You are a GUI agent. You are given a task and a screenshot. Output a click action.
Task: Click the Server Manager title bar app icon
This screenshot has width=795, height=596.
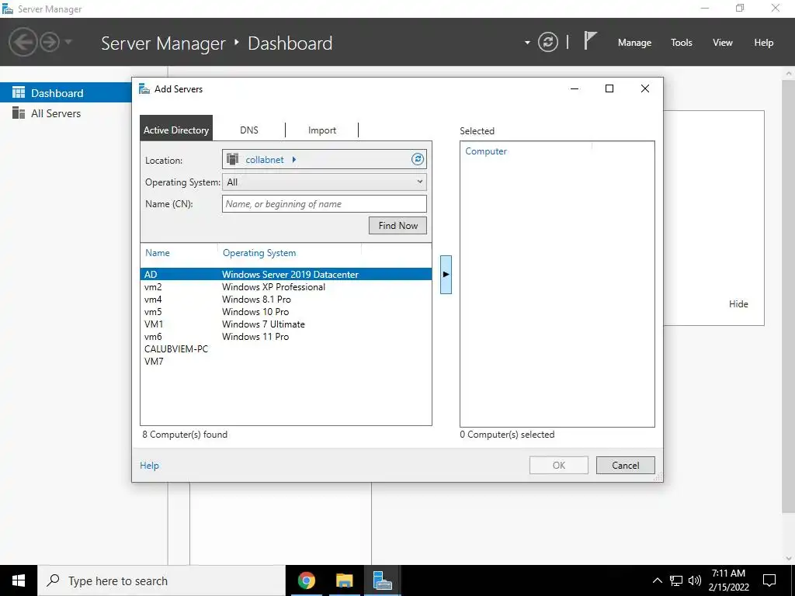(8, 9)
